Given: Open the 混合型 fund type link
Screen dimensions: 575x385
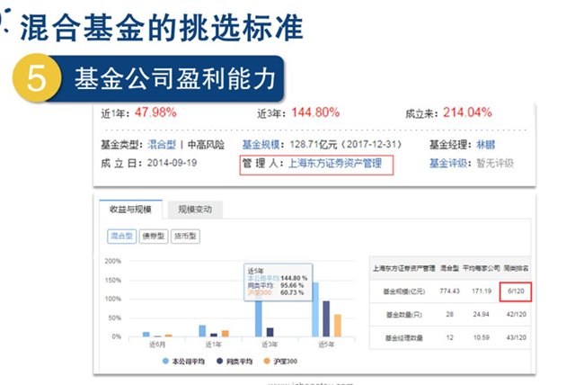Looking at the screenshot, I should [x=162, y=145].
